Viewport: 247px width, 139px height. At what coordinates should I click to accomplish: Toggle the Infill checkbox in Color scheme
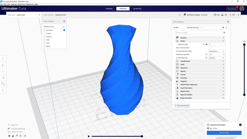[x=44, y=43]
